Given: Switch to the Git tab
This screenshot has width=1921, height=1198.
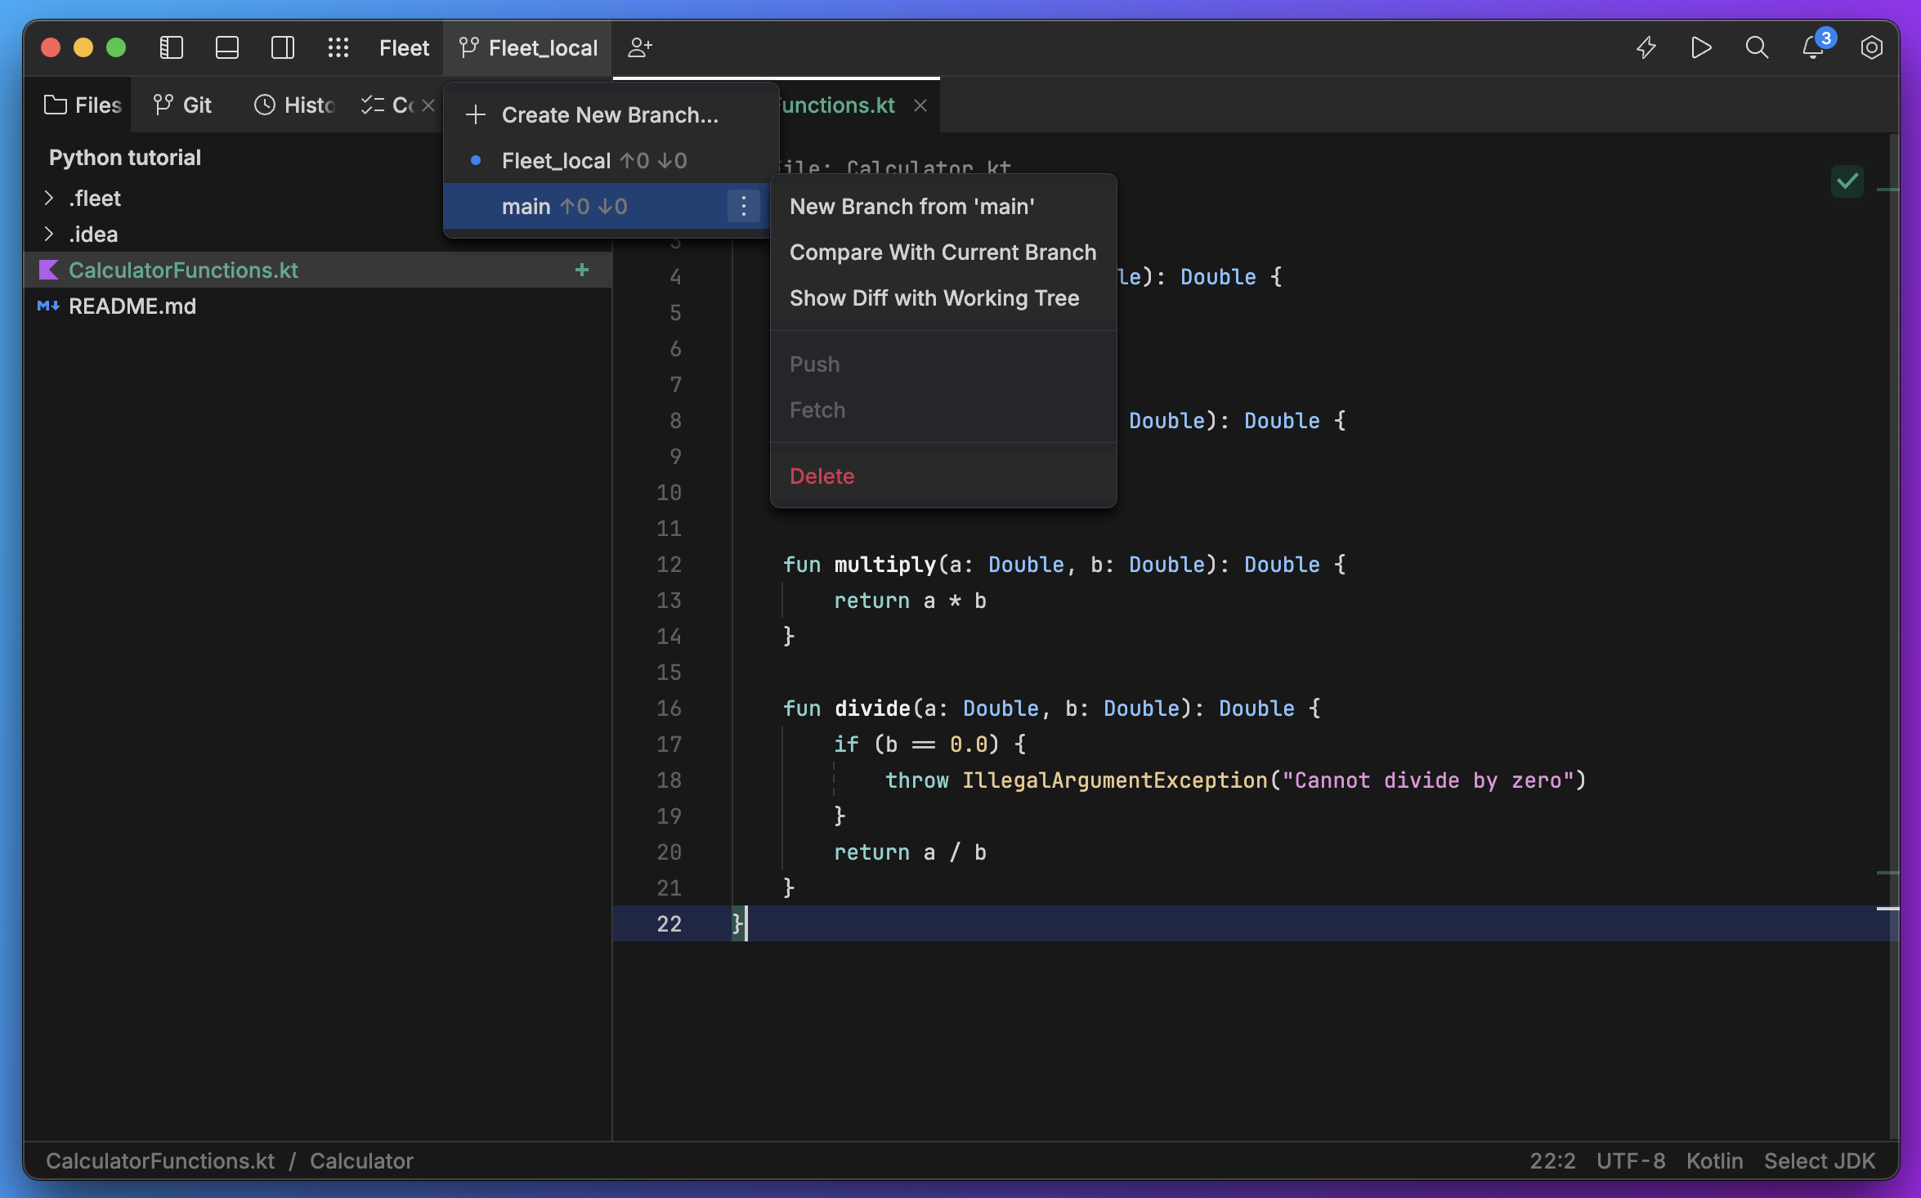Looking at the screenshot, I should coord(182,105).
